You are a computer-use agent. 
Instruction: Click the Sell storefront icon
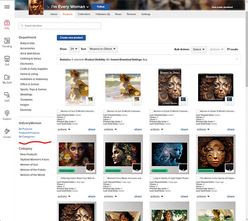[7, 59]
